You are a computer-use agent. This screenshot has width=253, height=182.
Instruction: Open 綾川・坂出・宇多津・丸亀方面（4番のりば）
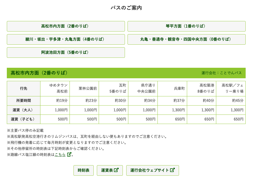[66, 39]
